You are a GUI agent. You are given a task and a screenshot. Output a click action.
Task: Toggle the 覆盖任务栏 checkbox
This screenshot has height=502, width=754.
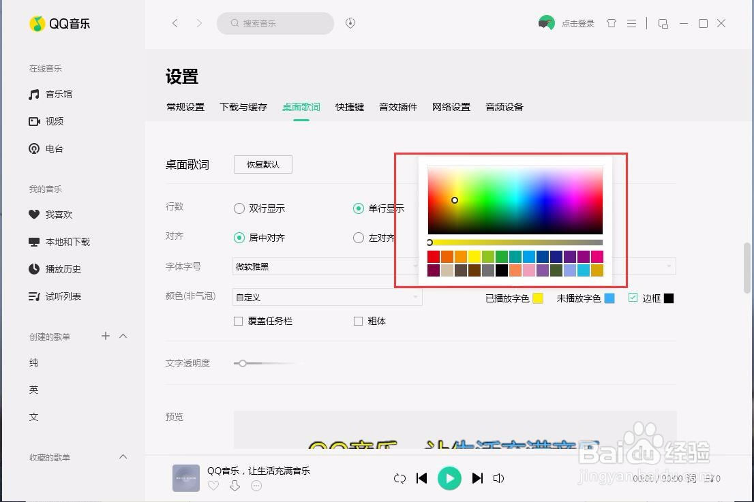coord(237,321)
